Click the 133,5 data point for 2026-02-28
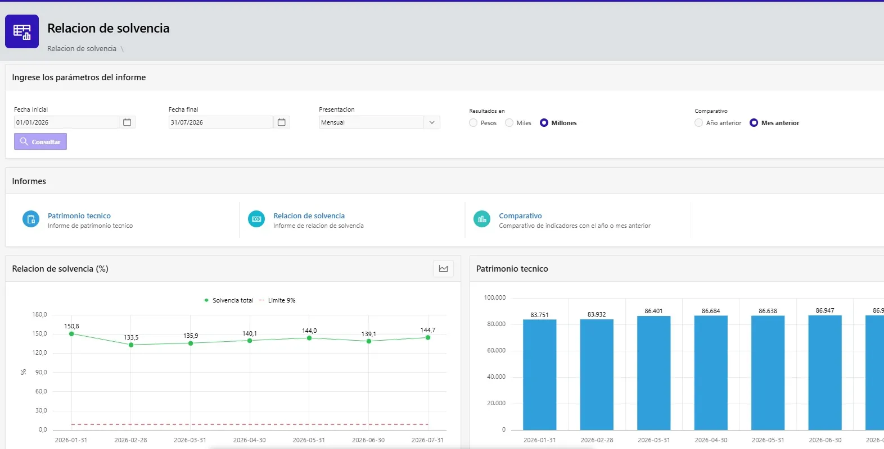This screenshot has width=884, height=449. click(x=131, y=345)
